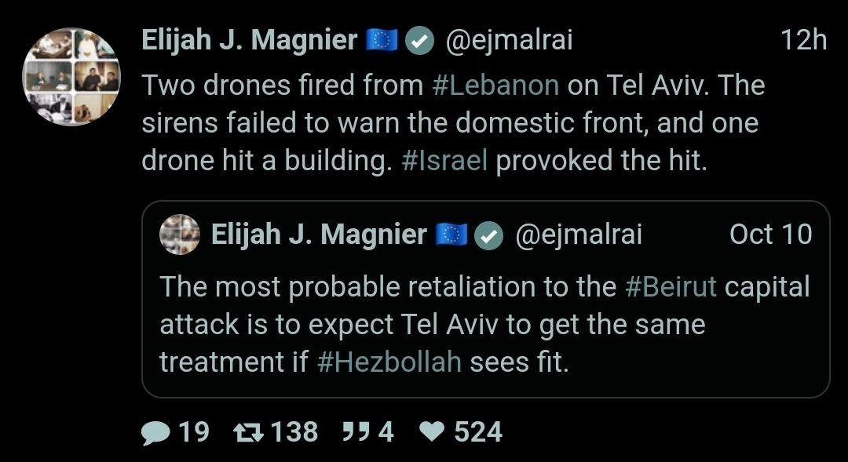The width and height of the screenshot is (848, 462).
Task: Open the quoted tweet about retaliation
Action: coord(484,325)
